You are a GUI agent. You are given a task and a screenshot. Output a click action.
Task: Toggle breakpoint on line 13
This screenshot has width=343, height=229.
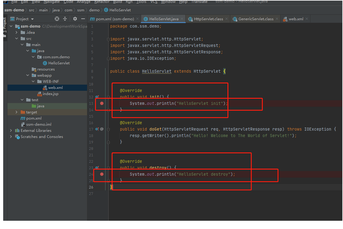coord(102,103)
